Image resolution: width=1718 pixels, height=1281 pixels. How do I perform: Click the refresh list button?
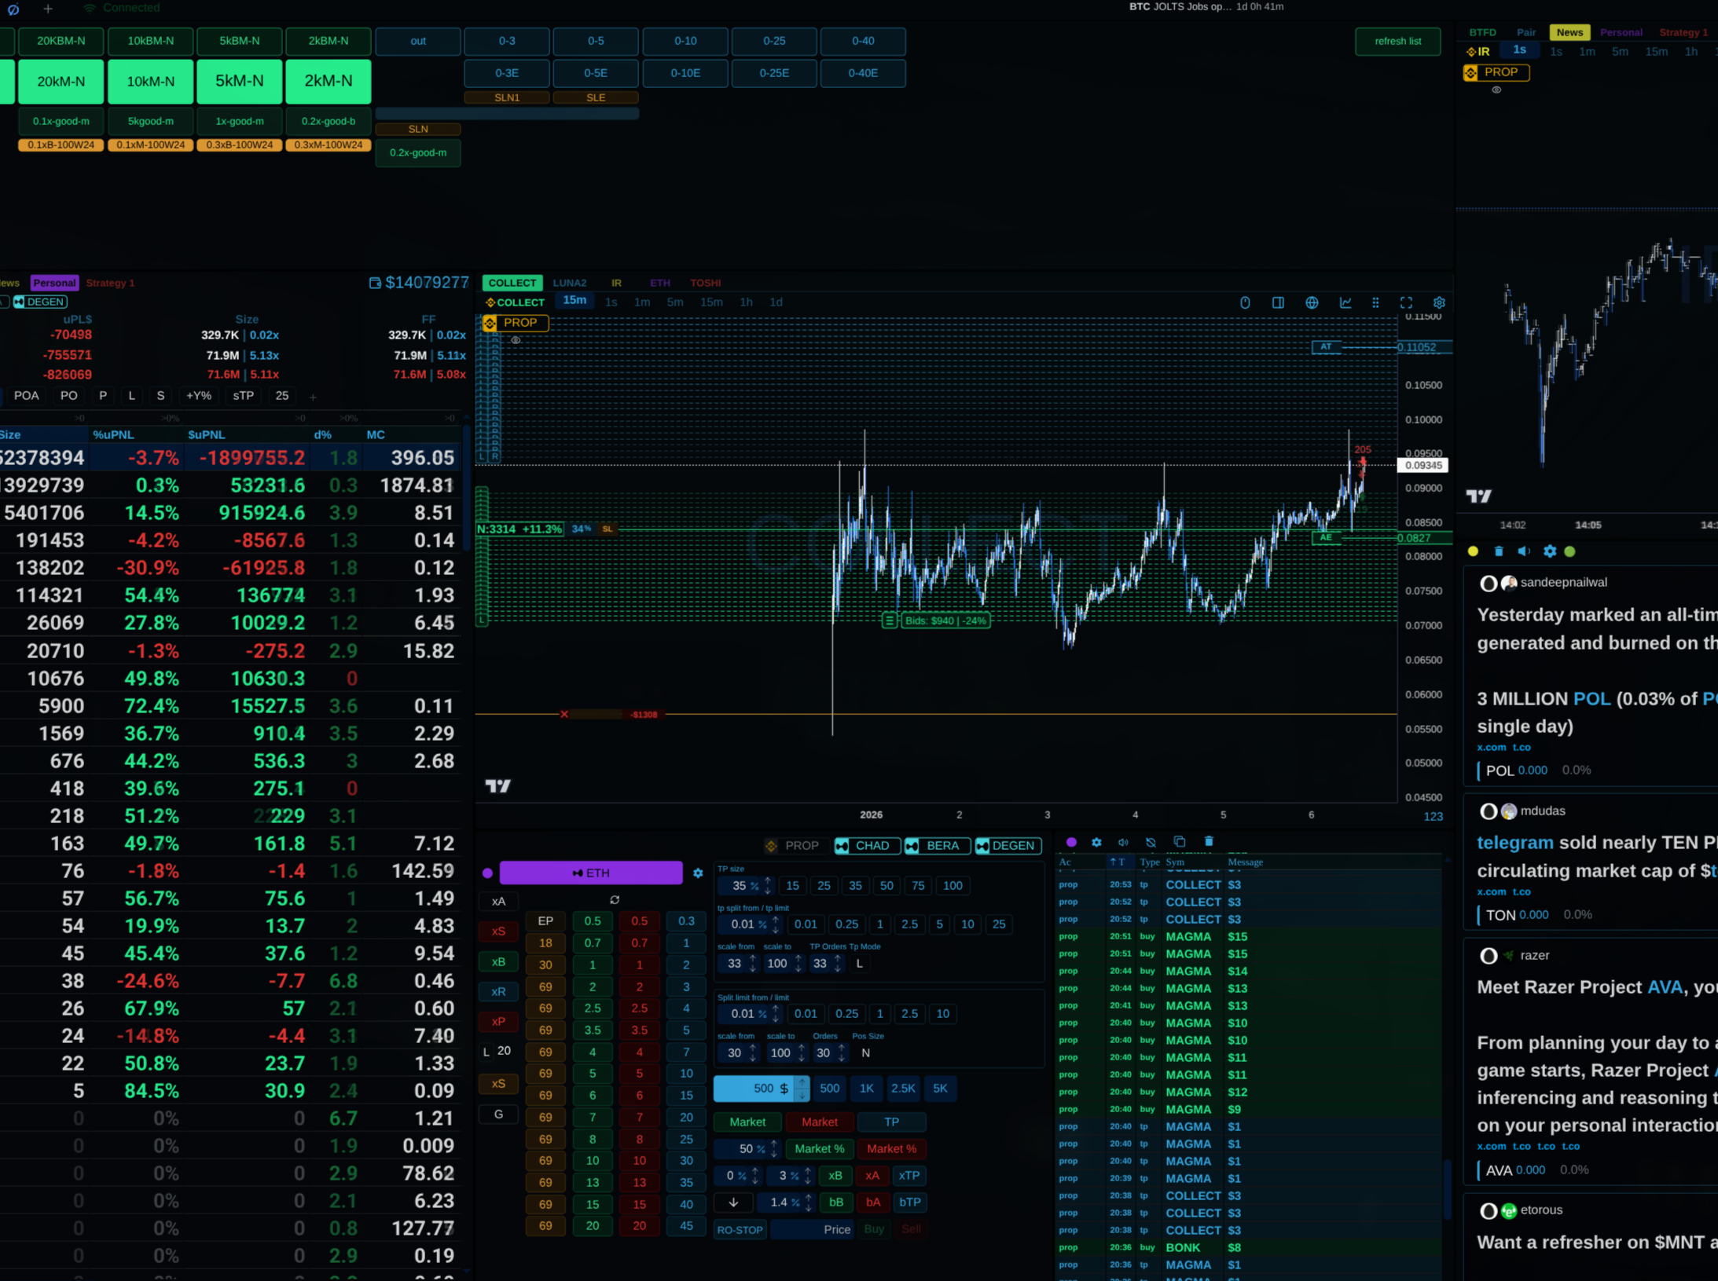(1397, 42)
